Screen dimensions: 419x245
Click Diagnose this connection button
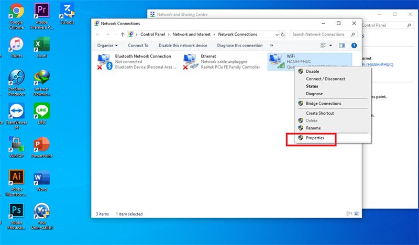coord(240,46)
